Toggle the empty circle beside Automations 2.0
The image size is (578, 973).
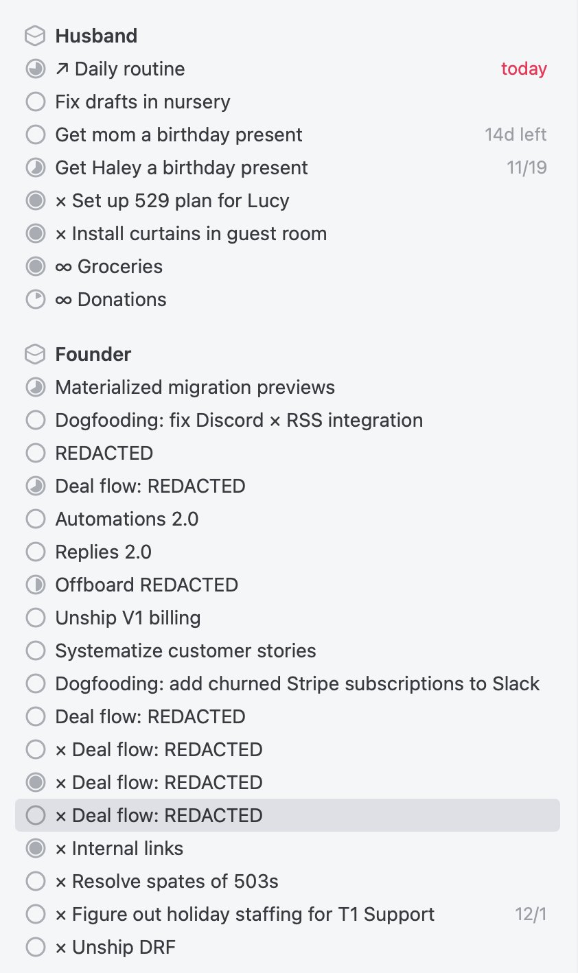coord(35,519)
